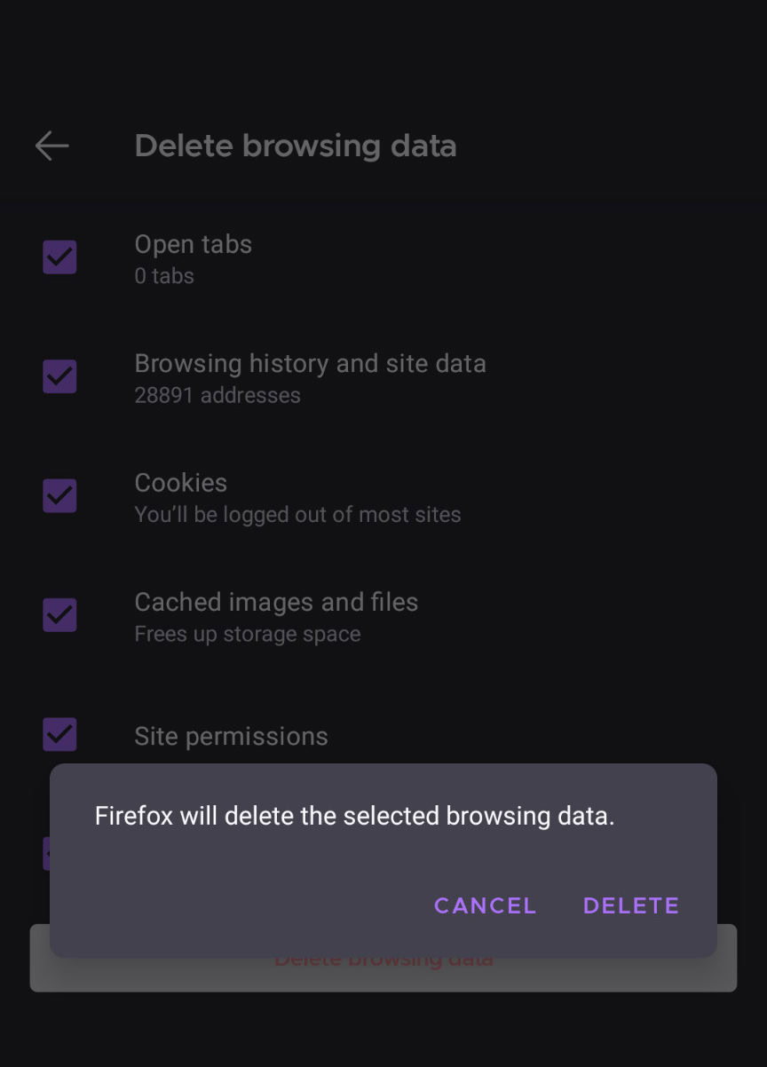The width and height of the screenshot is (767, 1067).
Task: Click the dialog message about deleting data
Action: (354, 816)
